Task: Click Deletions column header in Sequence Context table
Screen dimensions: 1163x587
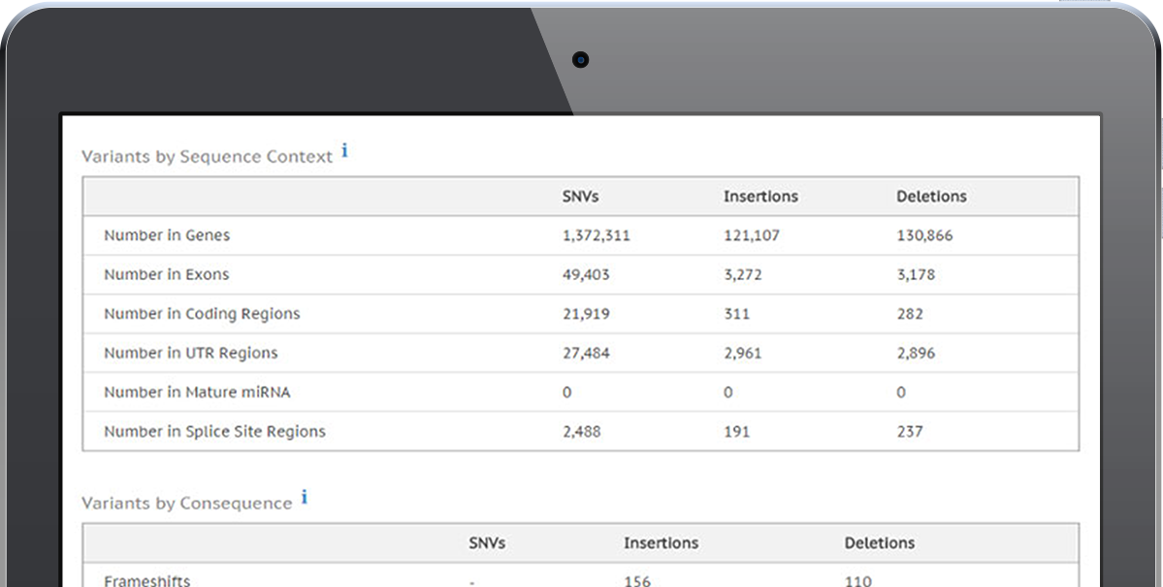Action: (x=931, y=197)
